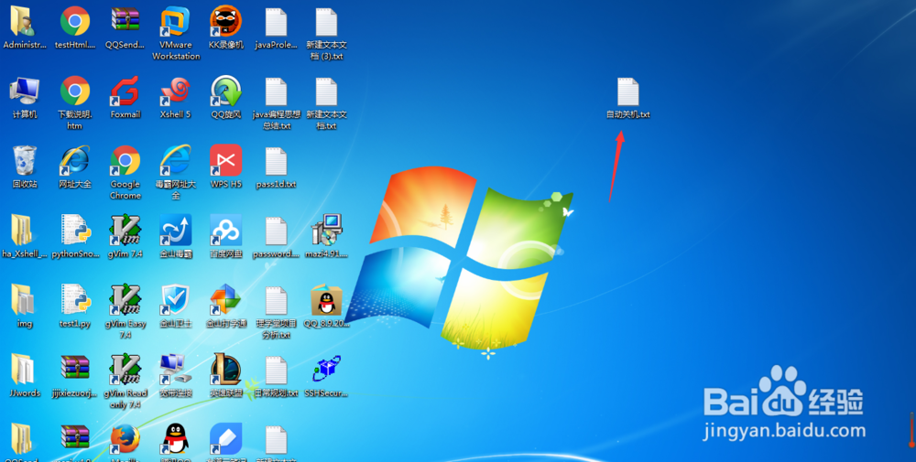Select the QQ penguin shortcut icon
This screenshot has width=916, height=462.
176,442
